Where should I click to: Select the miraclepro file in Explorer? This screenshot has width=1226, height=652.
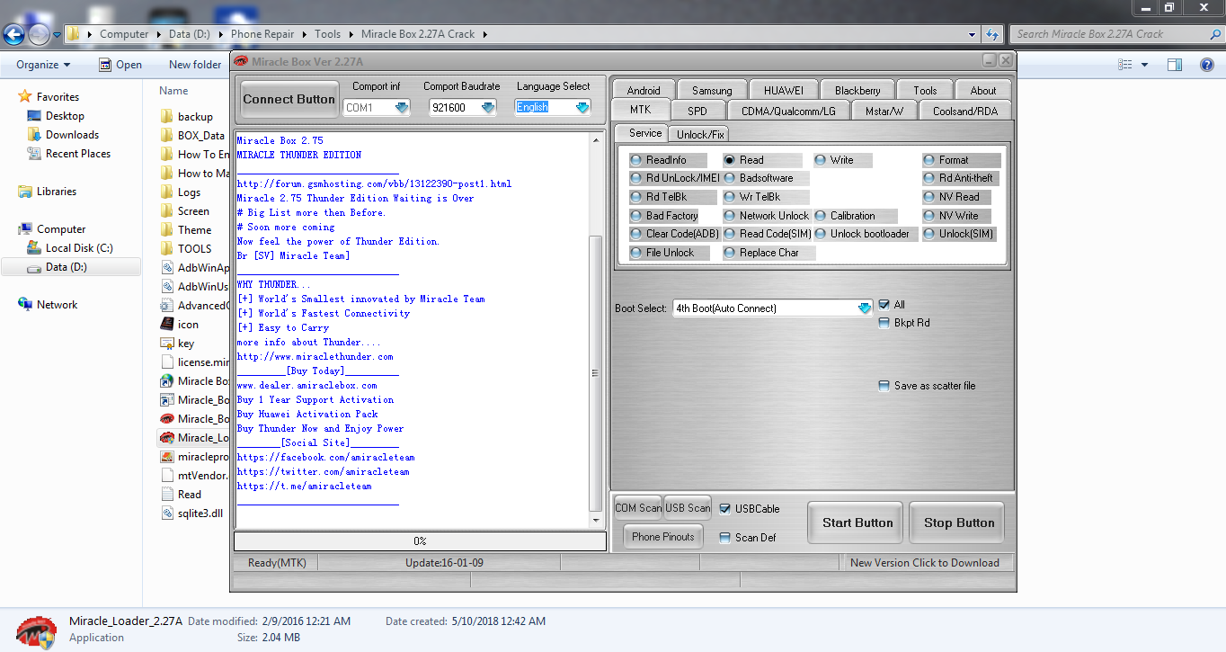(x=194, y=457)
